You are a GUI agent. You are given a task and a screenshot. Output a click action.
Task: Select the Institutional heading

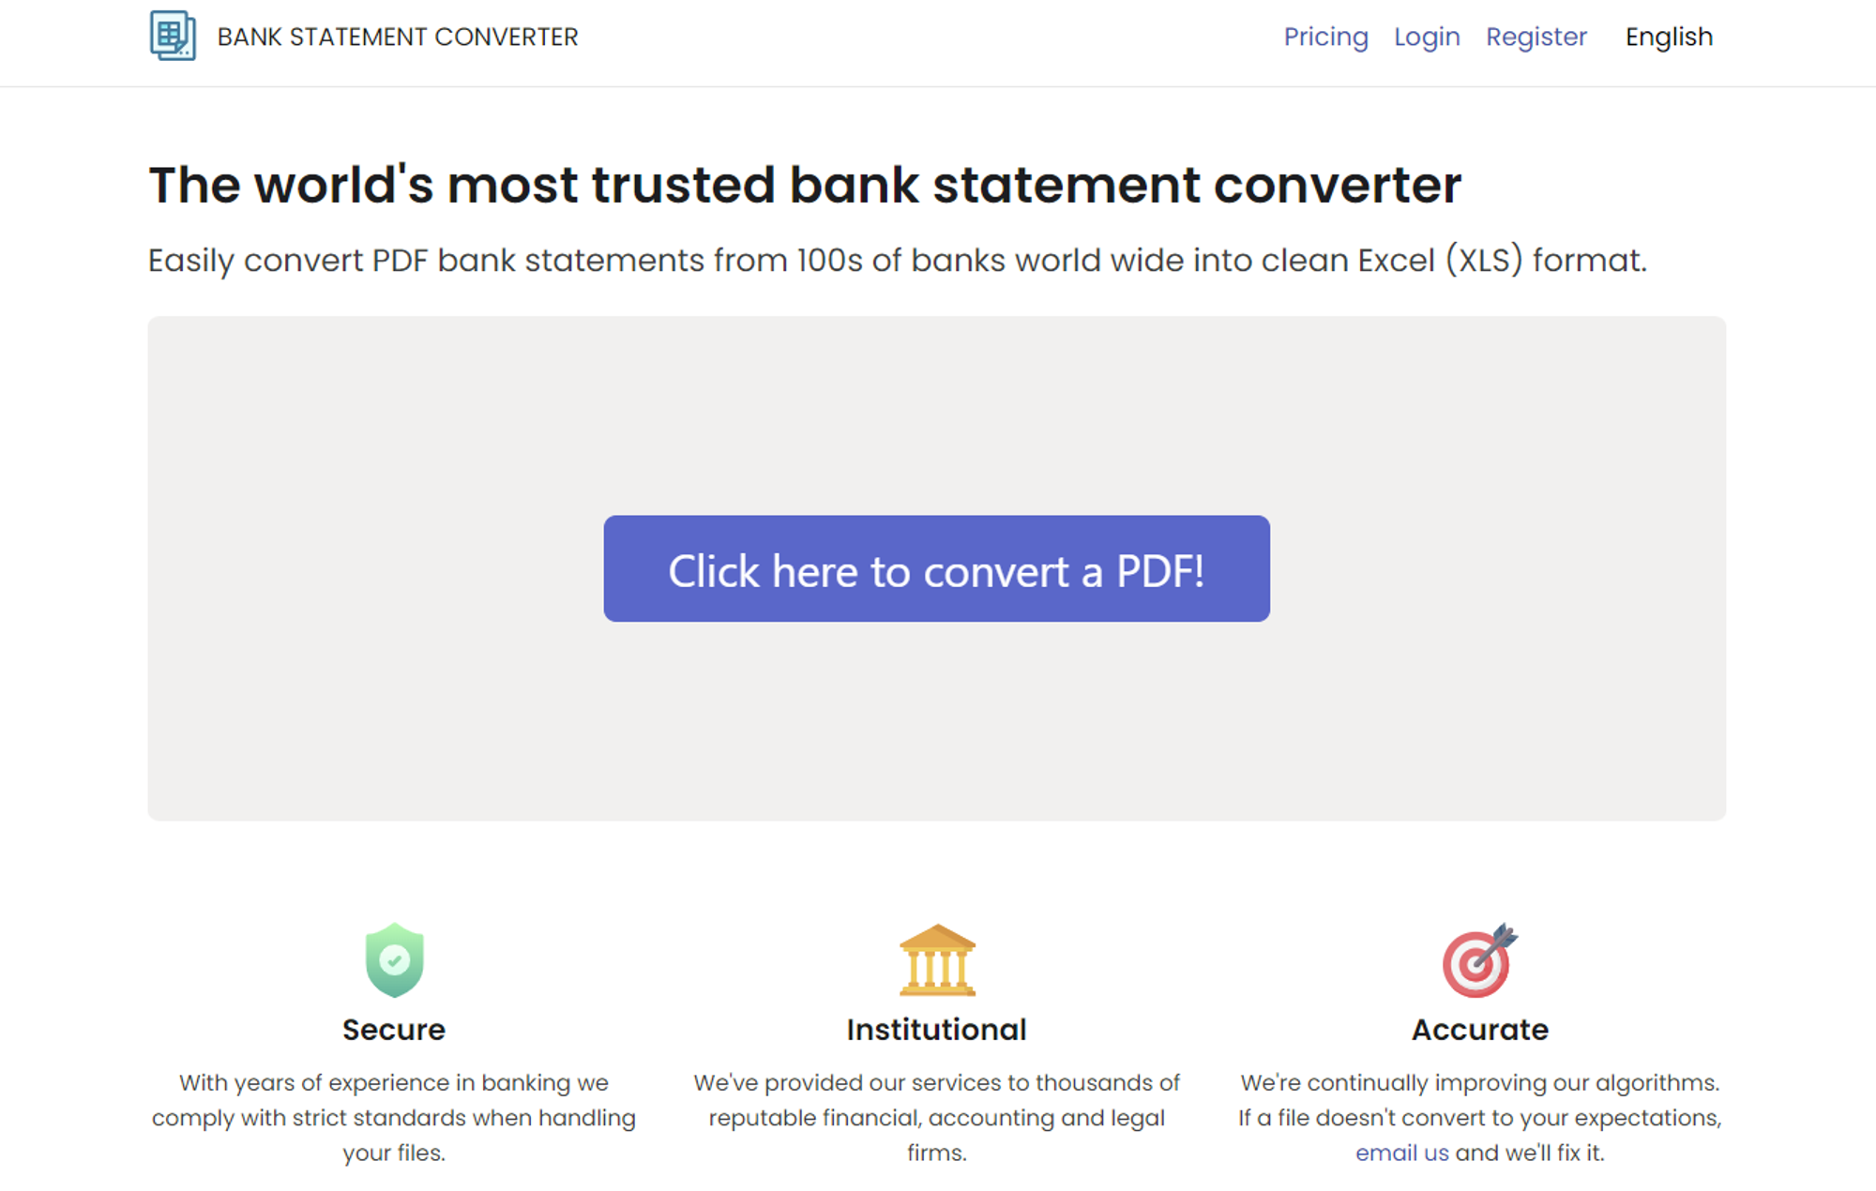click(936, 1030)
